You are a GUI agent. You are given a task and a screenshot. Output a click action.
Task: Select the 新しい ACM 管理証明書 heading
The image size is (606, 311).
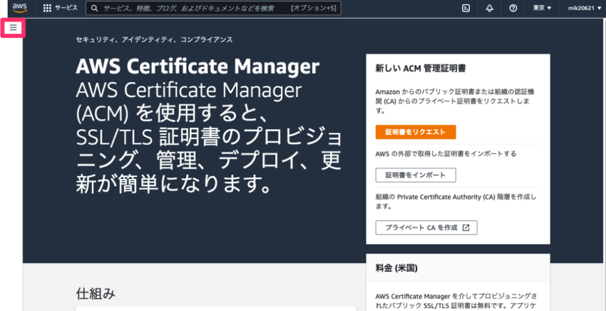(421, 69)
